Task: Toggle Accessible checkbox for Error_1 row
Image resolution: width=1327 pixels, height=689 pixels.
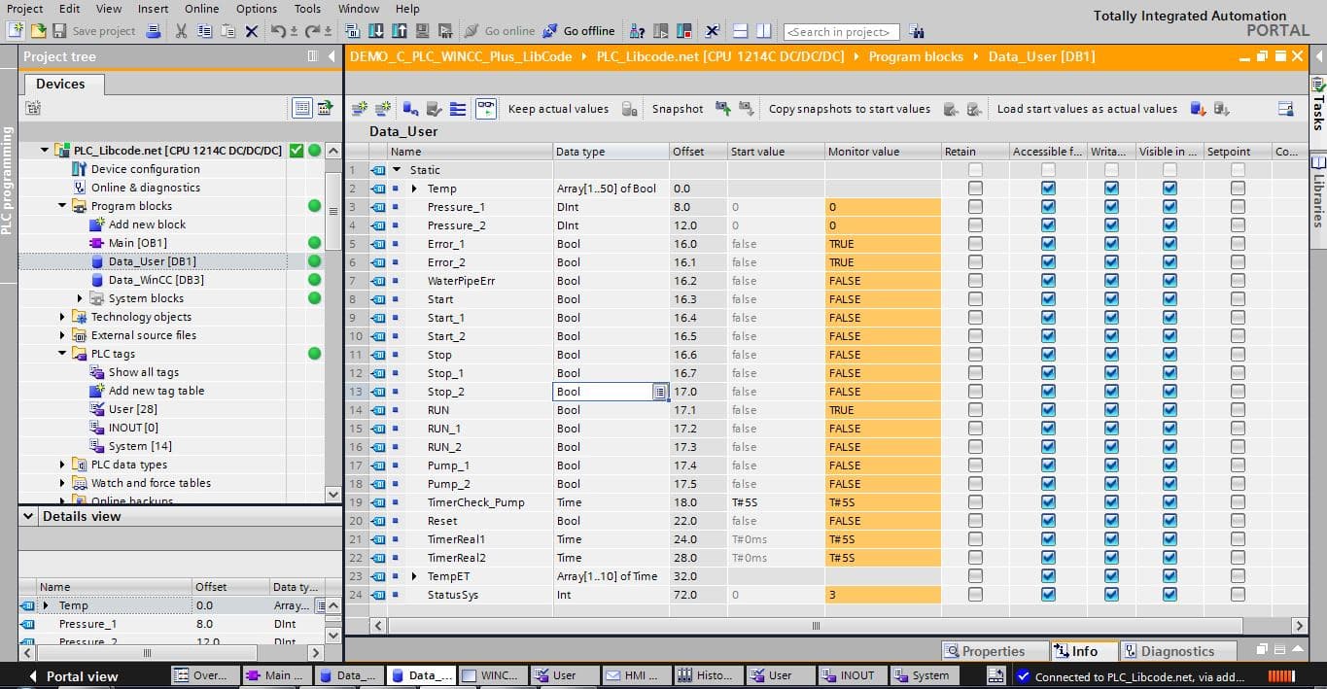Action: pos(1048,244)
